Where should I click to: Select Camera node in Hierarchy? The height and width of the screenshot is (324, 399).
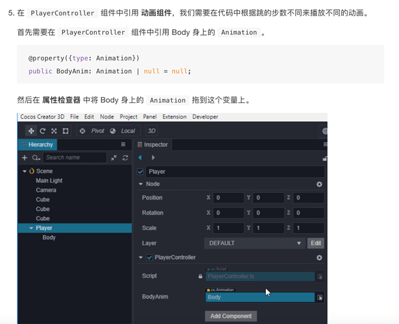(46, 190)
